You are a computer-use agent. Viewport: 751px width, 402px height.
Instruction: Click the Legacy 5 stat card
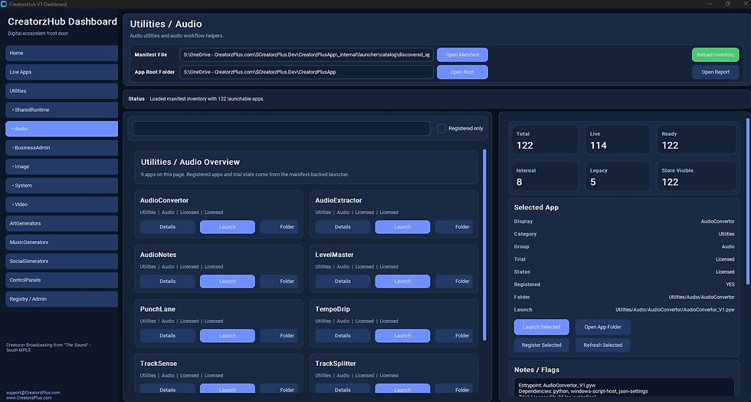coord(618,176)
